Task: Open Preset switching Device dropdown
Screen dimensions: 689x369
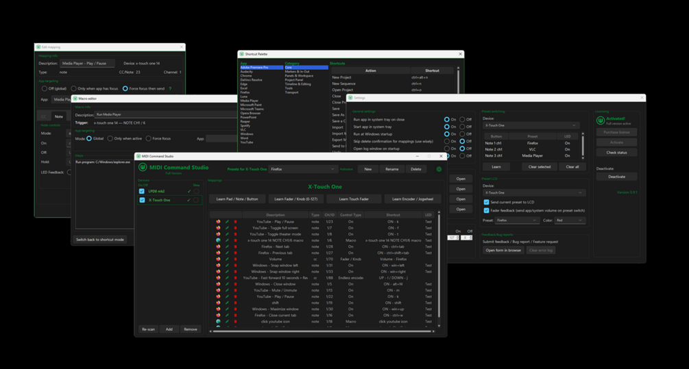Action: pos(531,125)
